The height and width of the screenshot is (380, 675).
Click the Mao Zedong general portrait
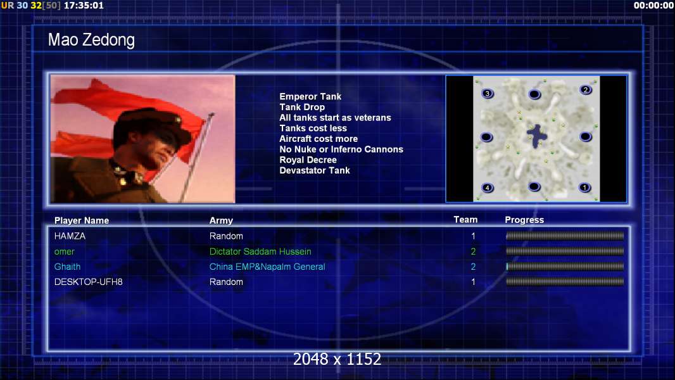[x=143, y=139]
